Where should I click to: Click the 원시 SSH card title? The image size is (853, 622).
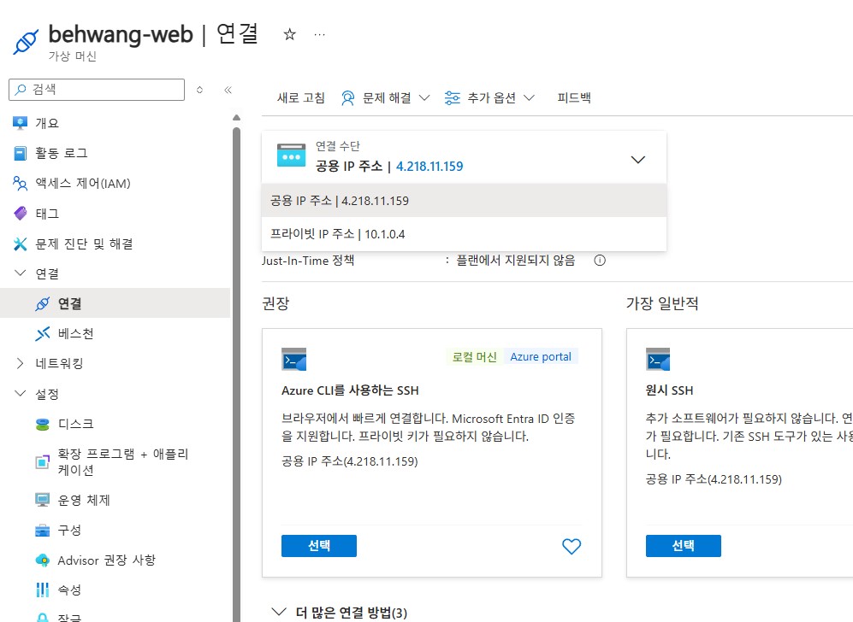click(x=669, y=390)
